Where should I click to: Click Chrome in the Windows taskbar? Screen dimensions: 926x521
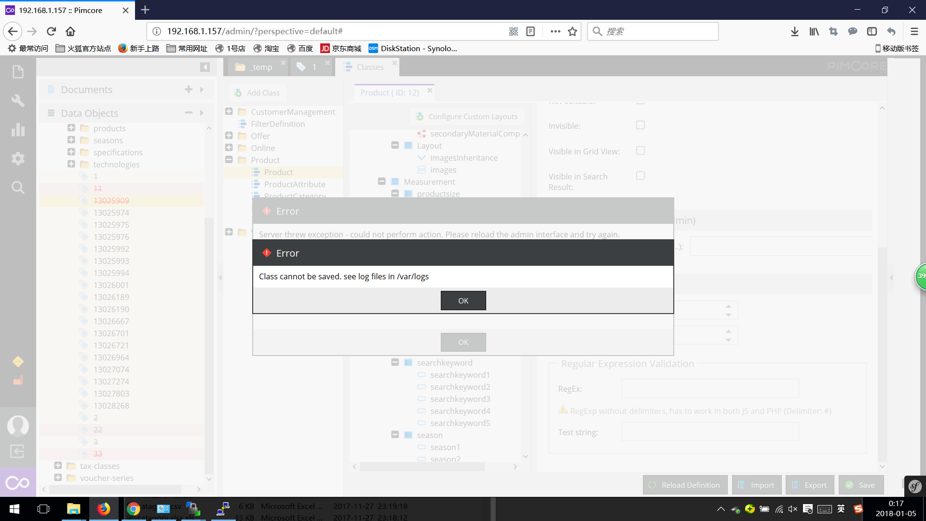(x=134, y=509)
